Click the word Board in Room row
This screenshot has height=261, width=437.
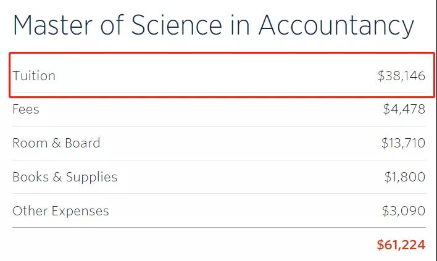coord(83,143)
